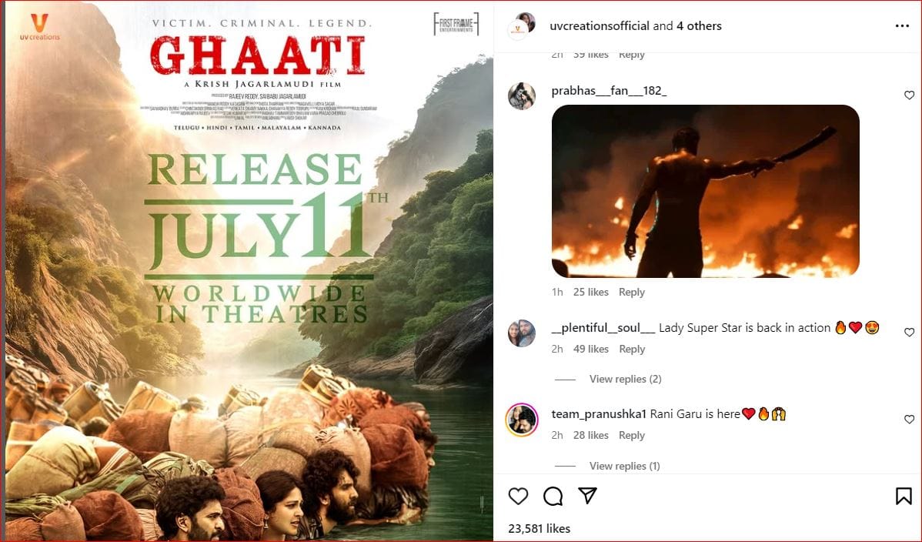View the 23,581 likes list
The width and height of the screenshot is (922, 542).
pos(540,528)
